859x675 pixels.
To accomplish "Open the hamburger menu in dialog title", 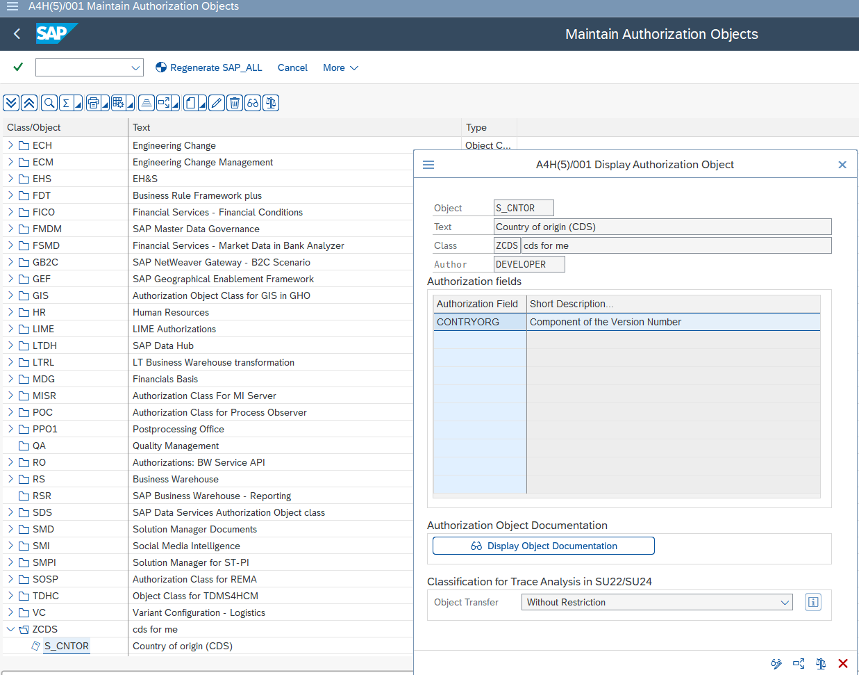I will coord(428,165).
